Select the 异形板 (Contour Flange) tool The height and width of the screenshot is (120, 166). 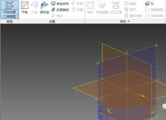point(44,8)
